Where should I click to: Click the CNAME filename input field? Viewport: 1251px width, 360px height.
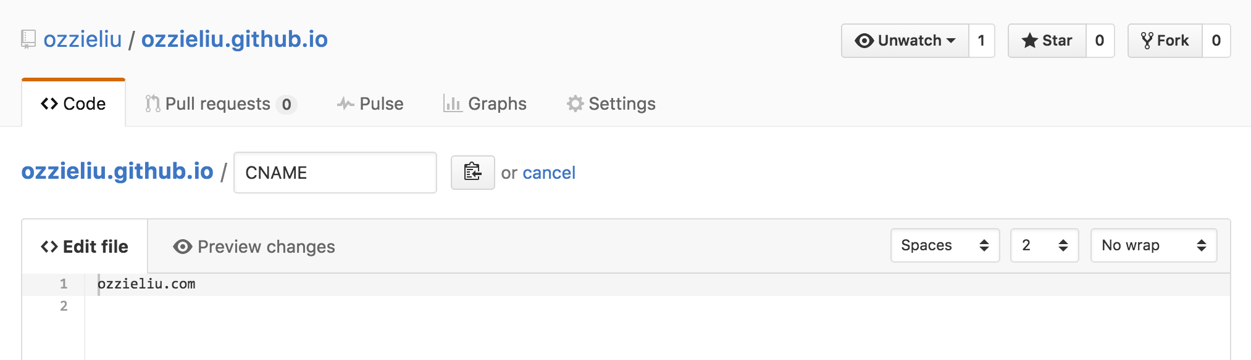(x=335, y=173)
